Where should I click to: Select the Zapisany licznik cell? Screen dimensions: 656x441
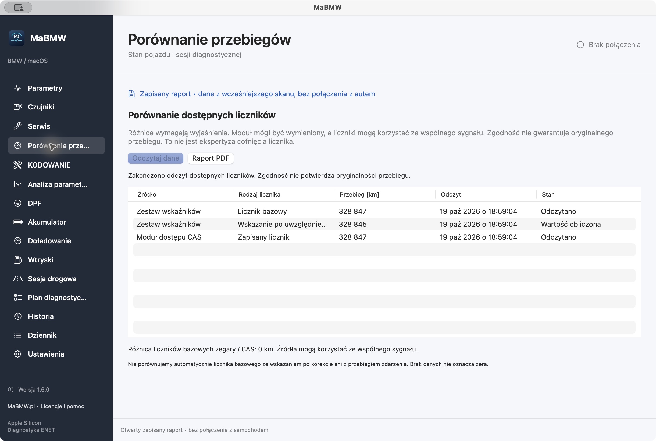tap(263, 237)
